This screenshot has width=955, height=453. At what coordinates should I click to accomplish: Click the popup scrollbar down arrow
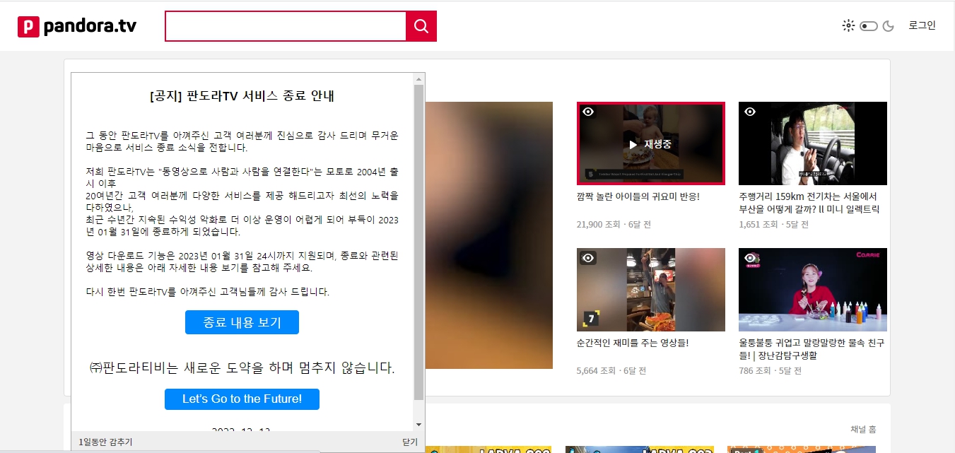pyautogui.click(x=418, y=424)
